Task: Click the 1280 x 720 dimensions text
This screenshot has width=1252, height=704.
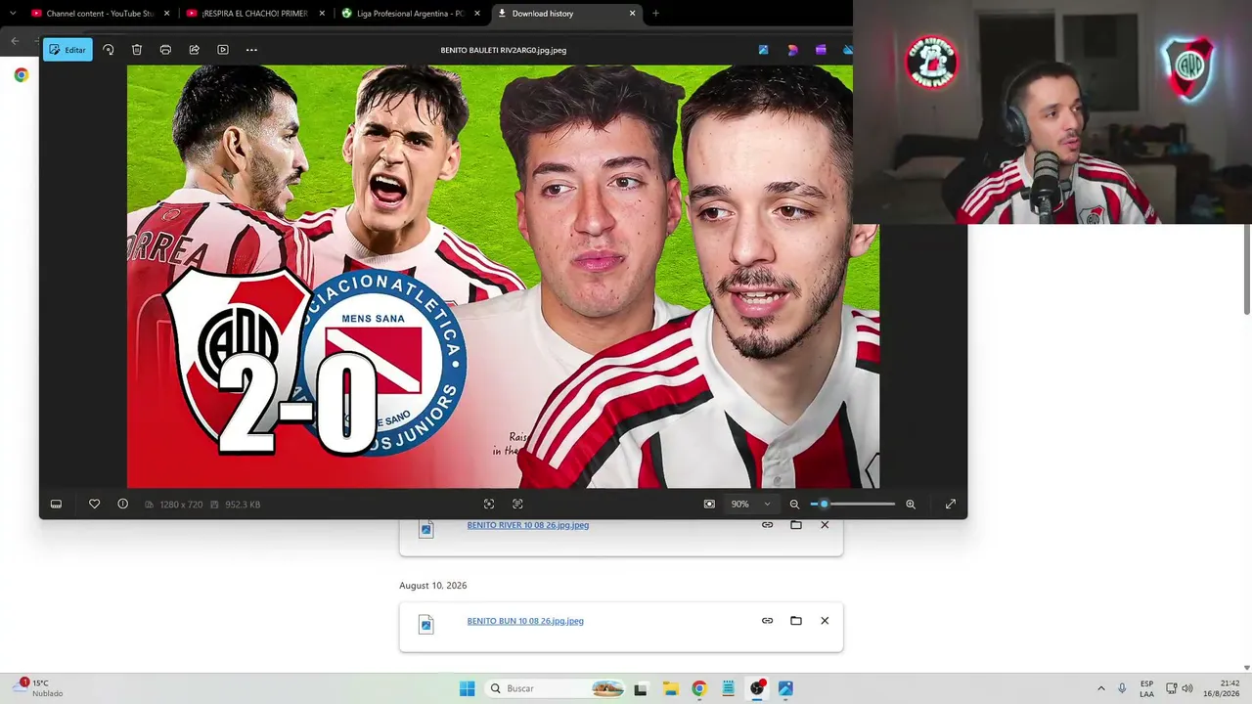Action: click(181, 505)
